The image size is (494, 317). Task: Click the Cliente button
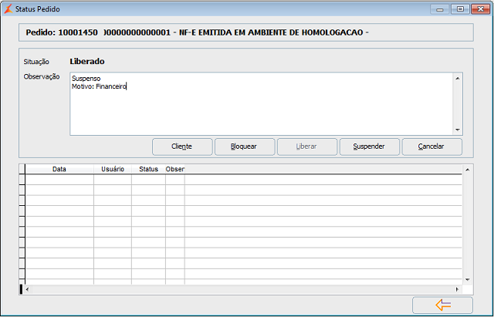182,147
